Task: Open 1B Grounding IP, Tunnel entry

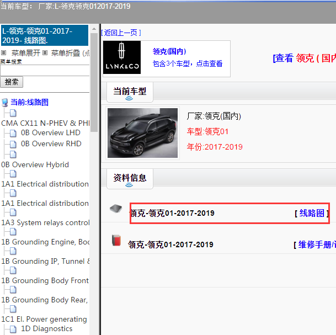Action: pos(45,261)
